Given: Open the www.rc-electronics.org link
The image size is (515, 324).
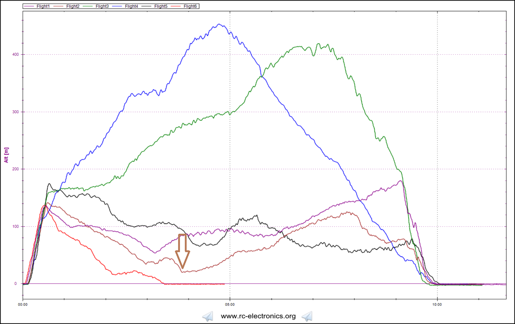Looking at the screenshot, I should pos(257,316).
